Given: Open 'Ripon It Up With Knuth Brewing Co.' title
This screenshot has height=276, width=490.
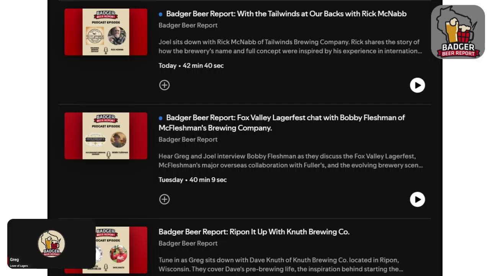Looking at the screenshot, I should tap(254, 232).
